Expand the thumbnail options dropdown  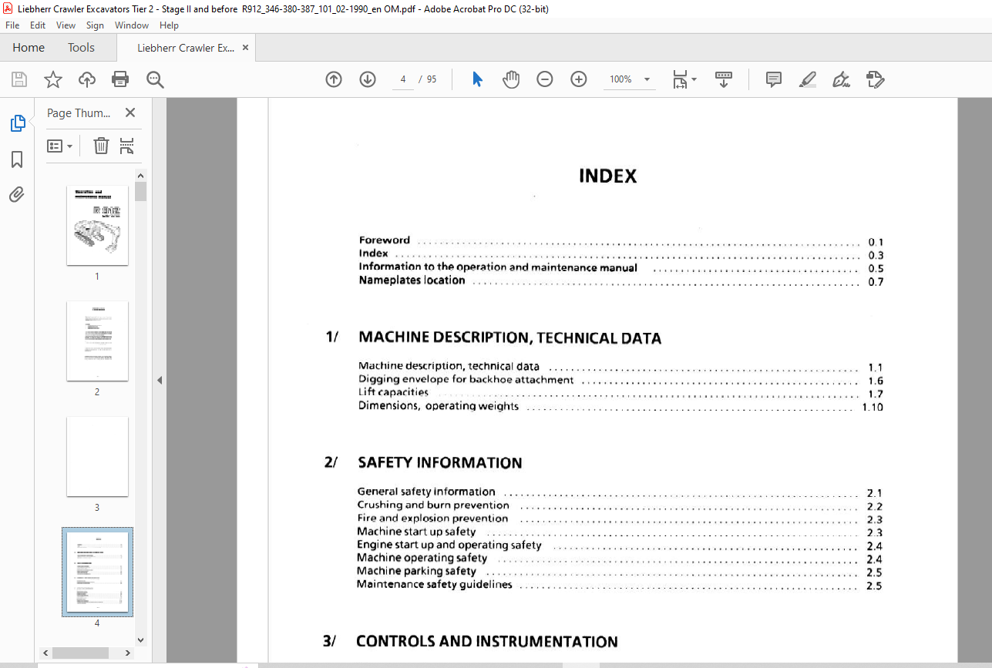[60, 146]
